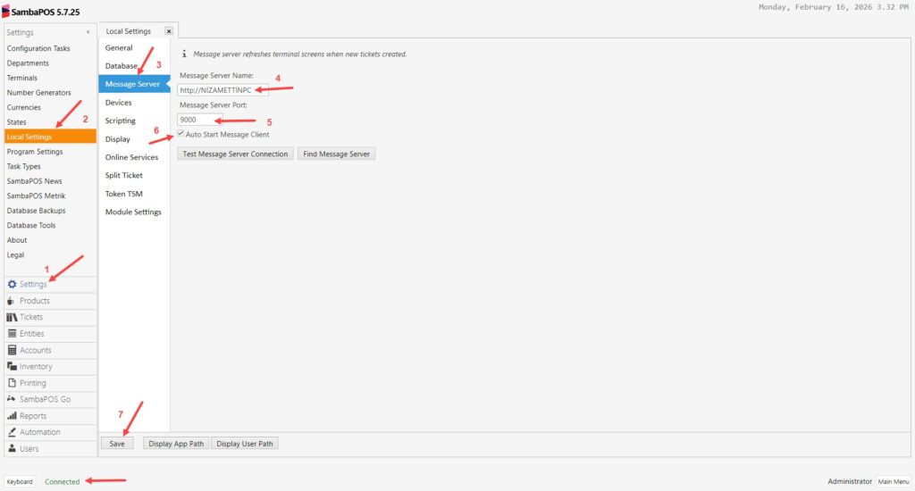Click the Printing document icon
The height and width of the screenshot is (491, 915).
click(12, 383)
